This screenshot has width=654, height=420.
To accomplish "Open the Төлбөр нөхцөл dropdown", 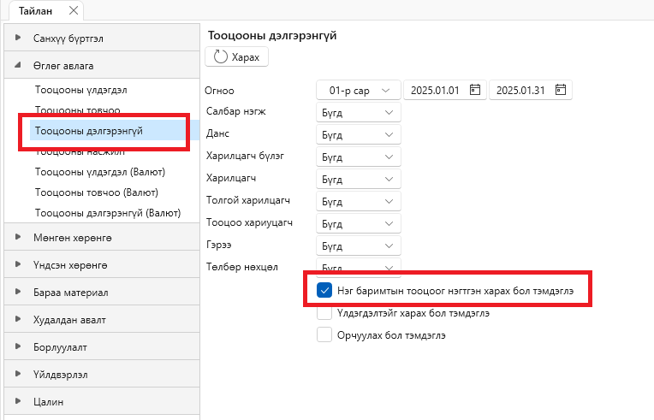I will point(359,267).
